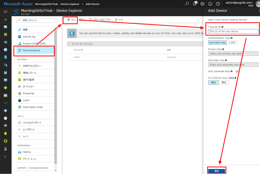The width and height of the screenshot is (260, 174).
Task: Open Automation script menu item
Action: coord(35,107)
